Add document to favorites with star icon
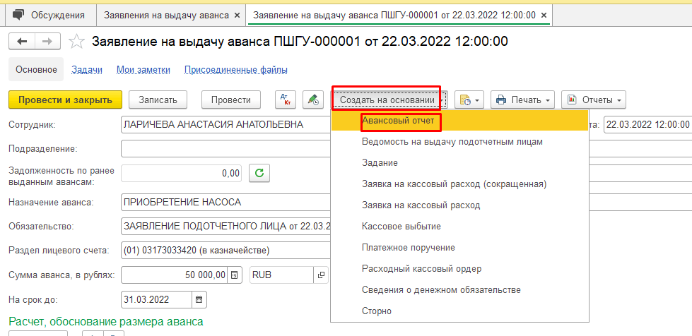Screen dimensions: 692x336 79,42
